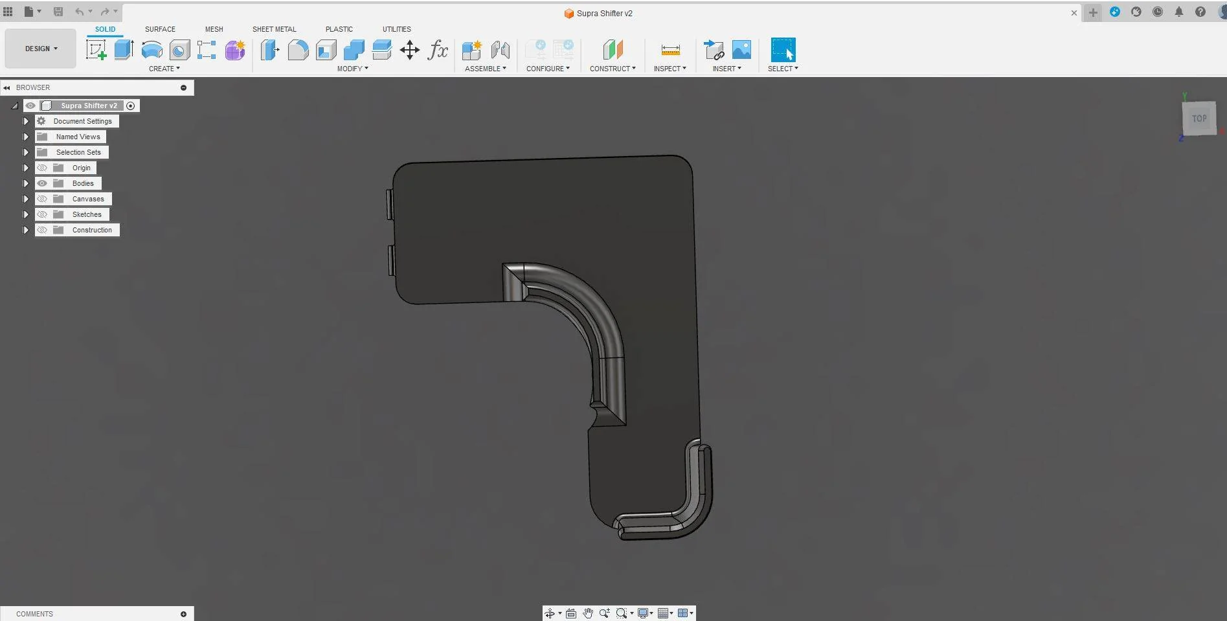Screen dimensions: 1227x621
Task: Select the Revolve tool
Action: pos(152,50)
